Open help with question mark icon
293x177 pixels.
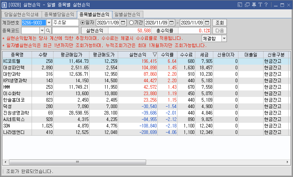point(266,5)
